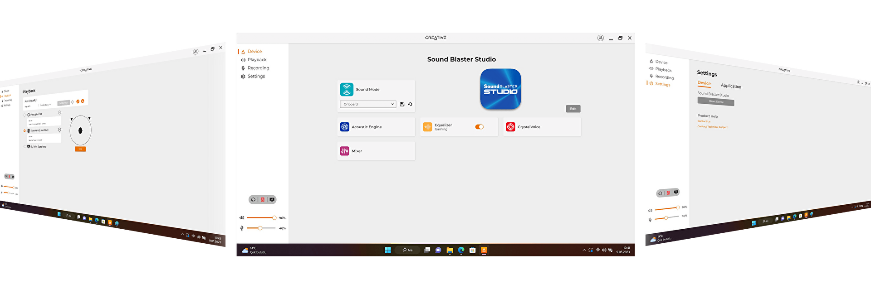
Task: Open Recording page in center window sidebar
Action: point(255,68)
